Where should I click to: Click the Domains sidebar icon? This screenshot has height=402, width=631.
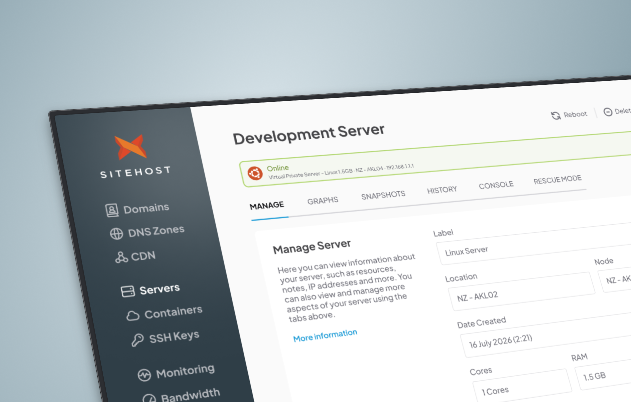(x=112, y=210)
